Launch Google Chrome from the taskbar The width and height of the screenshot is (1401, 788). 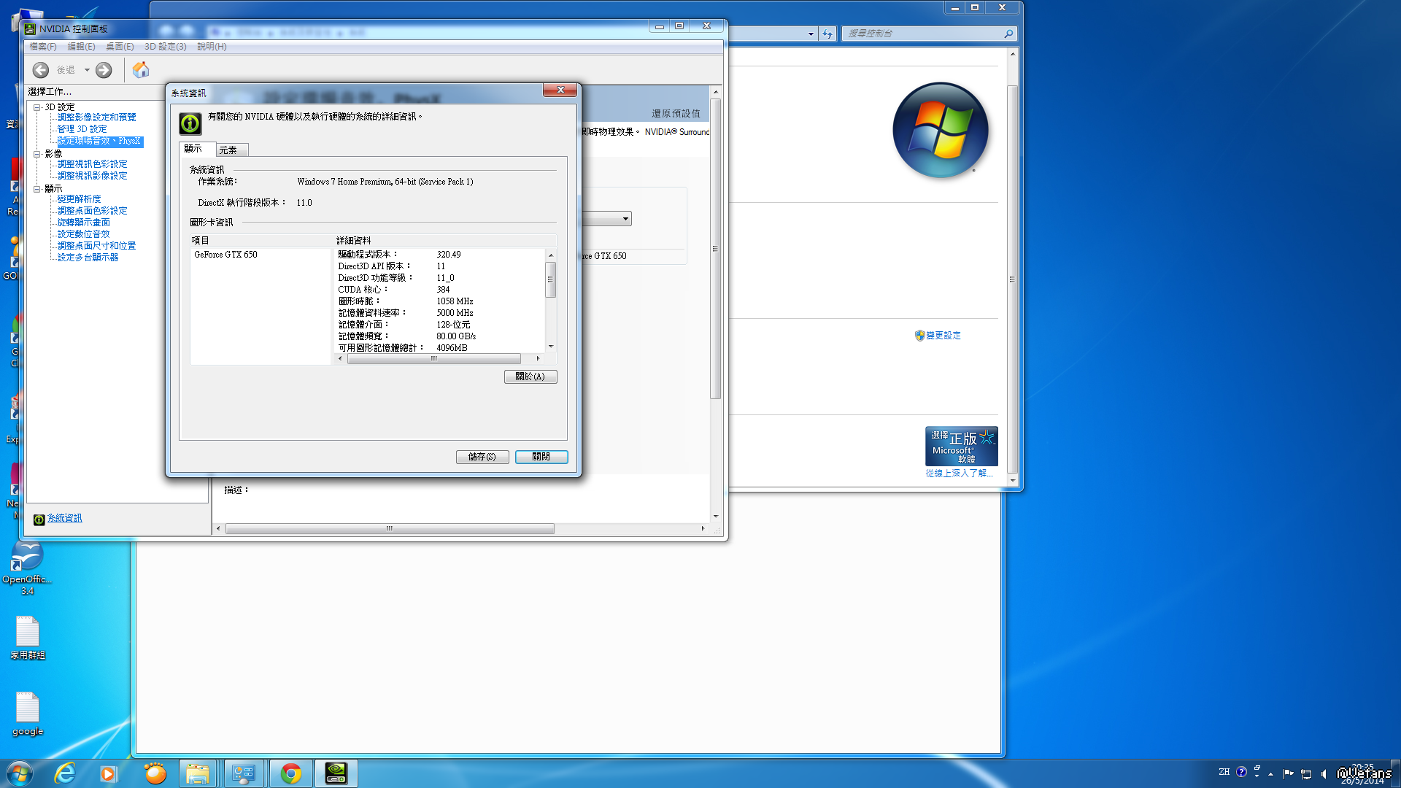(290, 773)
